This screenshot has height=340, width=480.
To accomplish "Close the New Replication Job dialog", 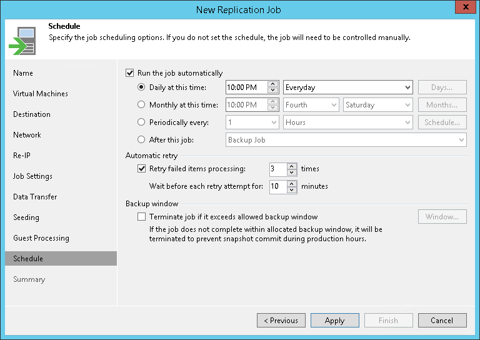I will tap(463, 9).
